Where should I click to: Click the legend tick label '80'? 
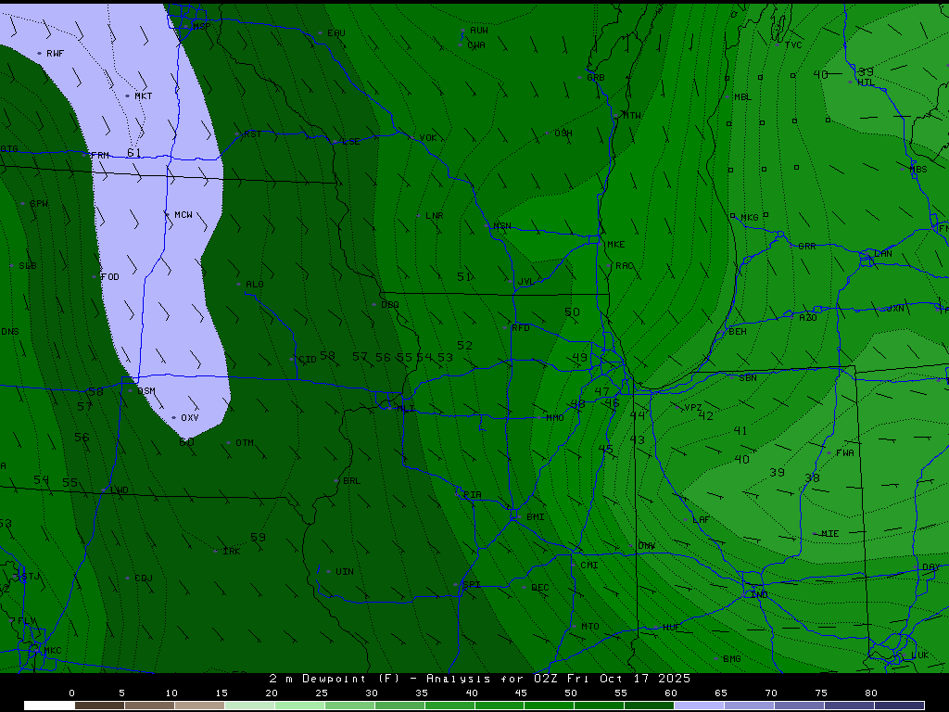pyautogui.click(x=871, y=693)
